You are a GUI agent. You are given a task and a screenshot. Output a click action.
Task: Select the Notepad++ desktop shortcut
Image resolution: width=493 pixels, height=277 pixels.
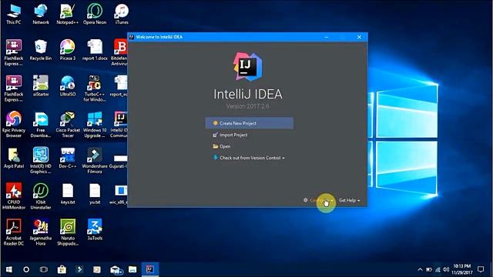[67, 14]
